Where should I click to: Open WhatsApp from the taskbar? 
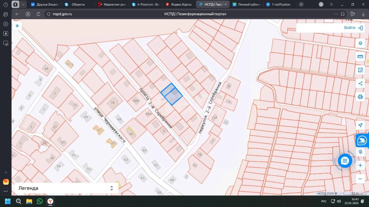pos(40,201)
